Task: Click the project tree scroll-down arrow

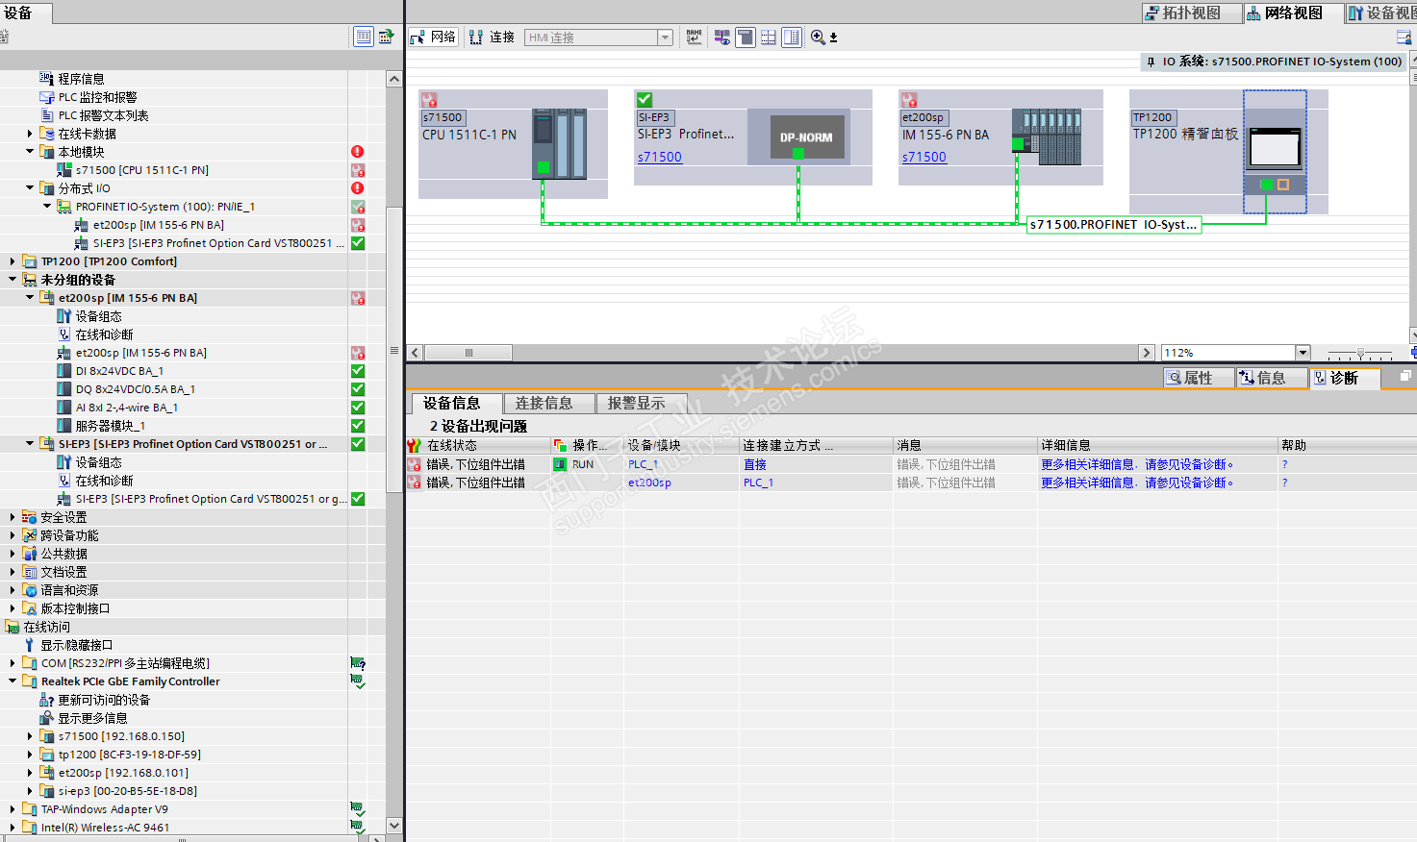Action: tap(394, 825)
